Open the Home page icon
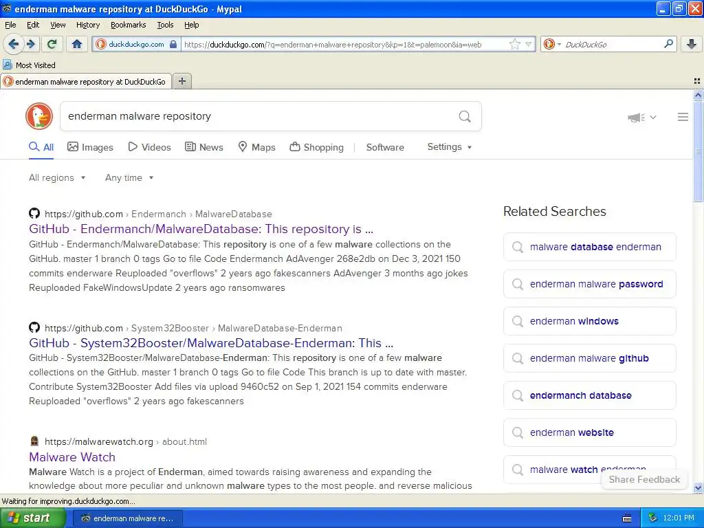This screenshot has height=528, width=704. tap(77, 44)
